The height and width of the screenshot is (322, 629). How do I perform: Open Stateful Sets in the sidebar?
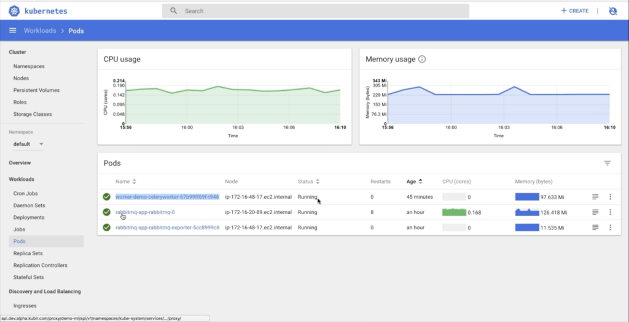click(x=28, y=277)
